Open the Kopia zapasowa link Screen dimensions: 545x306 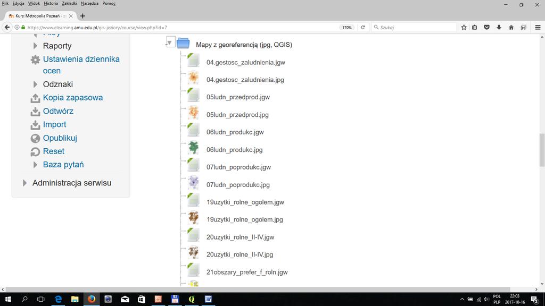pyautogui.click(x=72, y=98)
